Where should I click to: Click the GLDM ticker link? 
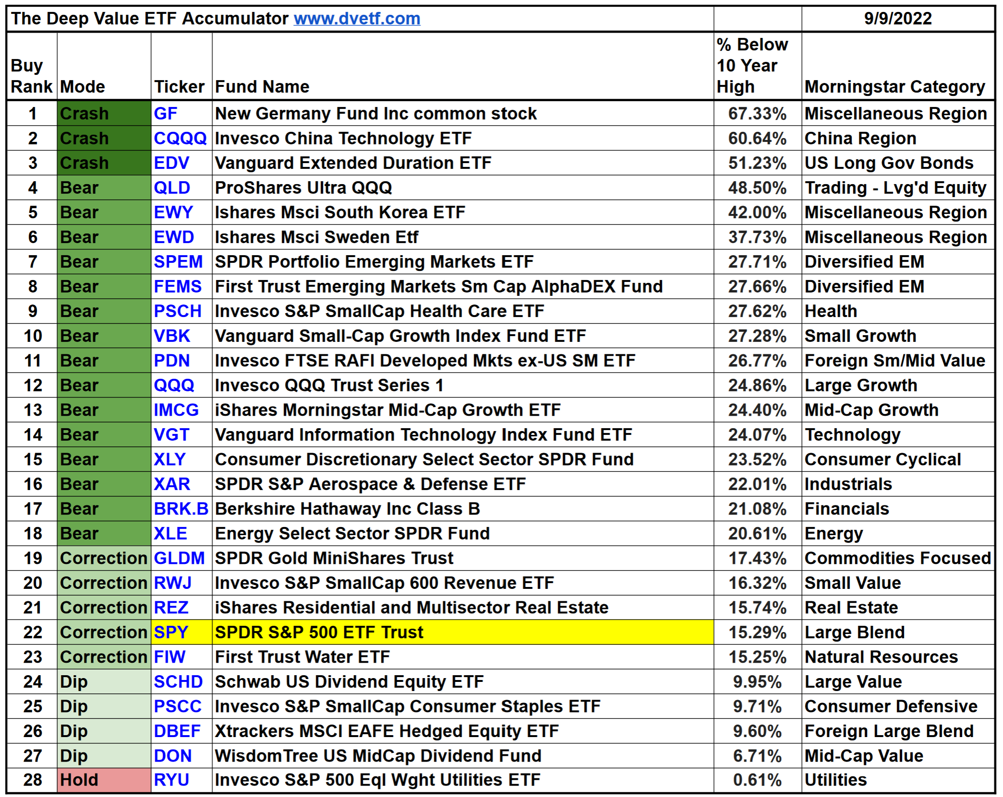(179, 558)
